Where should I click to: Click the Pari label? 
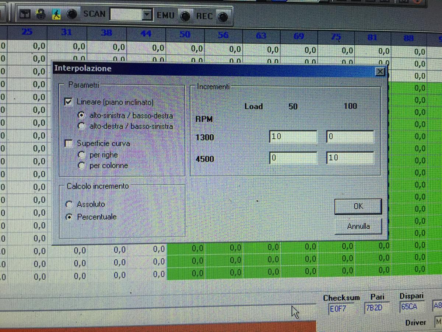[378, 297]
